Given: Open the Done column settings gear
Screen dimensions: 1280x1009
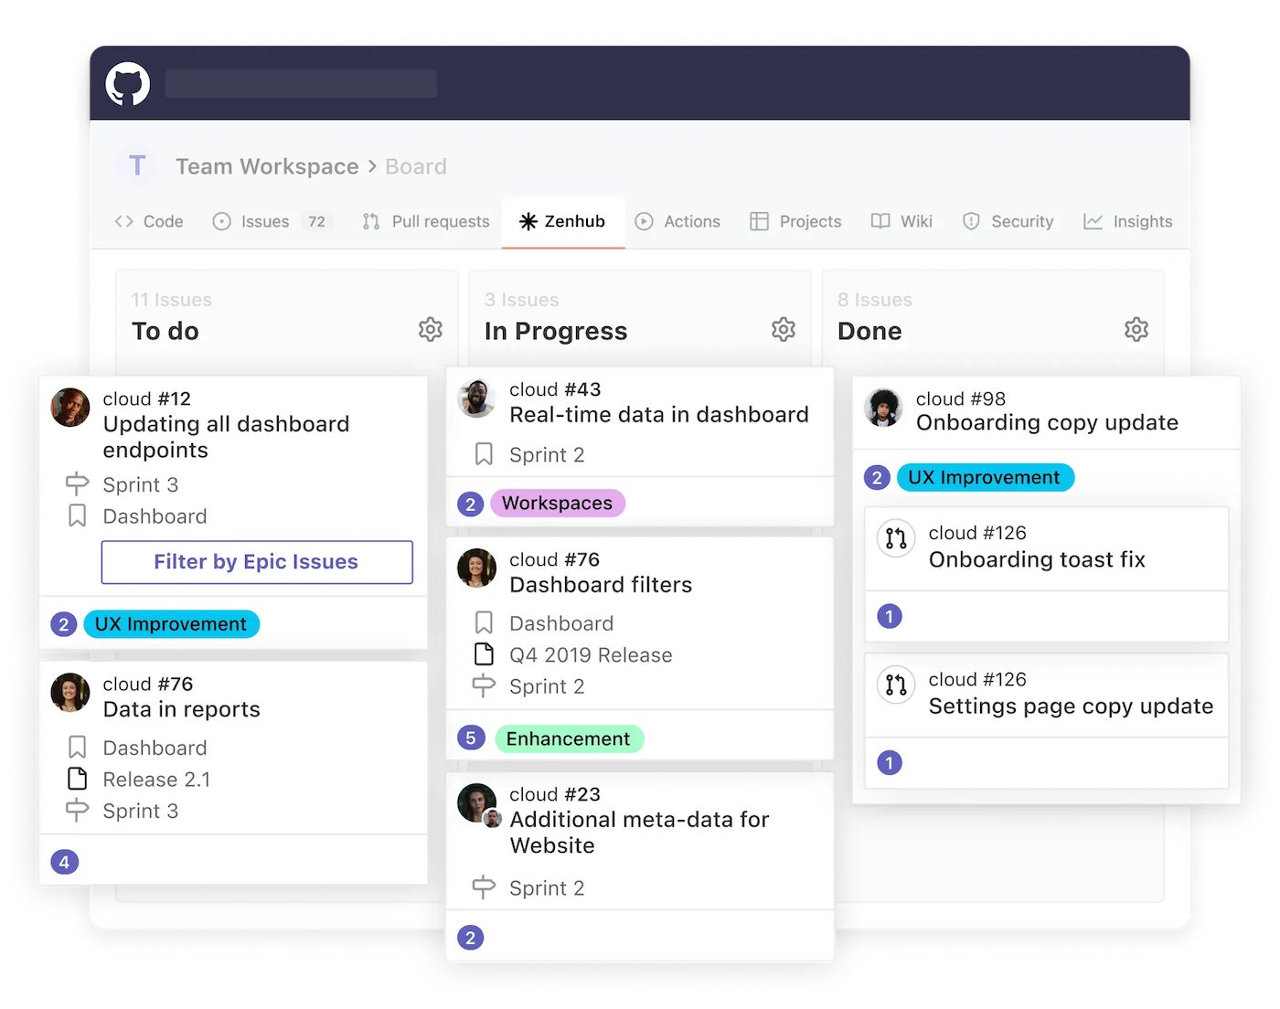Looking at the screenshot, I should click(1136, 329).
